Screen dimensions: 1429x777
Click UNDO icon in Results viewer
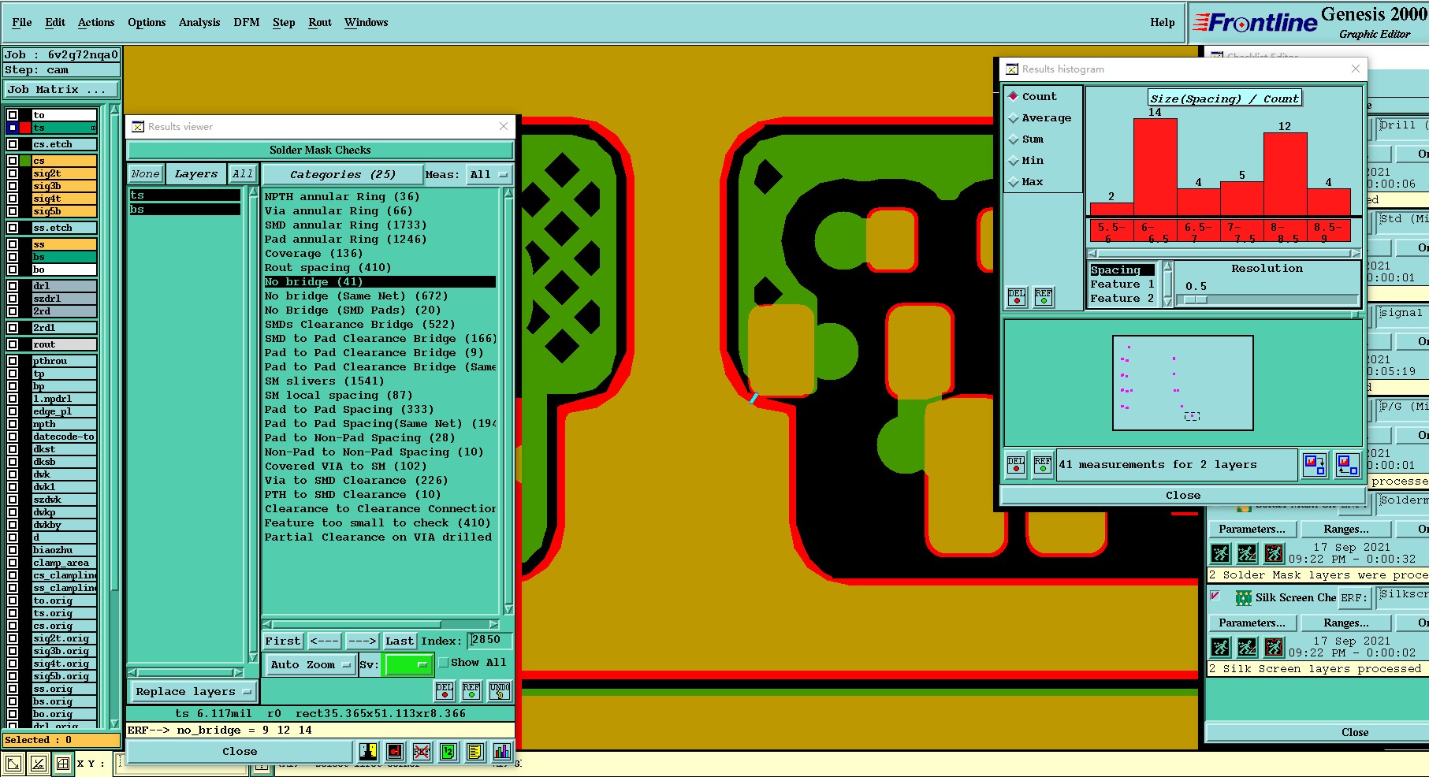[x=500, y=691]
